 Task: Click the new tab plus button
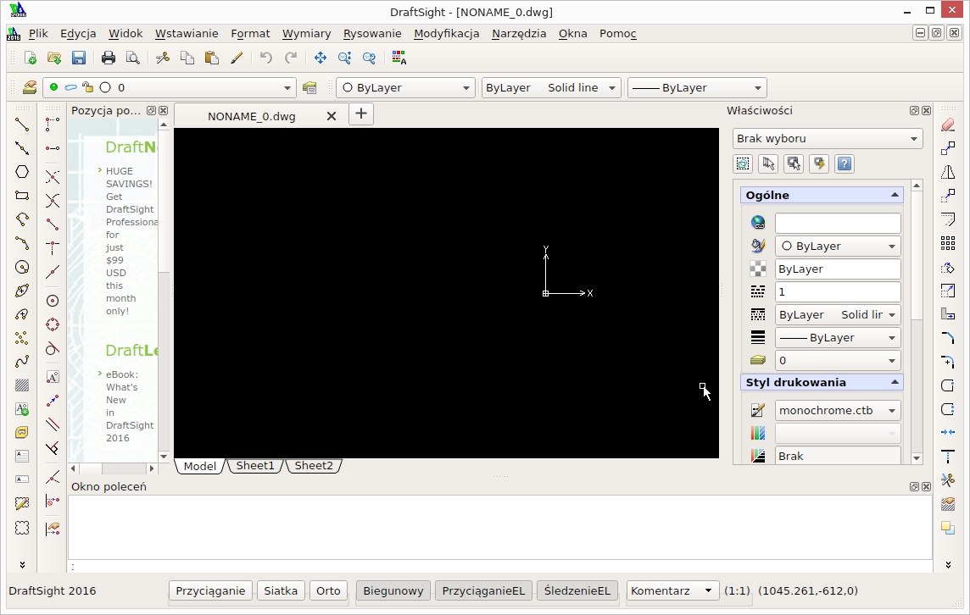[x=361, y=114]
